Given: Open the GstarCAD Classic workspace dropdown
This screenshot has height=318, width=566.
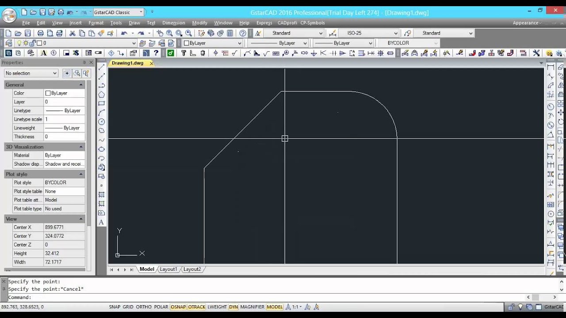Looking at the screenshot, I should tap(119, 12).
